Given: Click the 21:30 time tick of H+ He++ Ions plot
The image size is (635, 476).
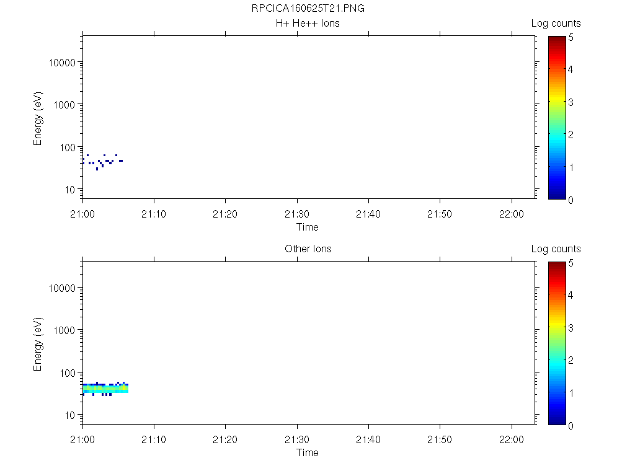Looking at the screenshot, I should coord(297,214).
